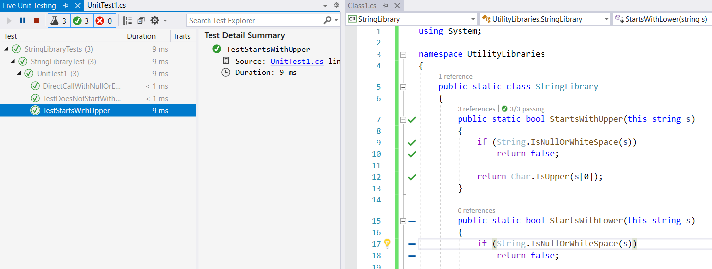Click passed icon of UnitTest1 row
712x269 pixels.
tap(29, 74)
